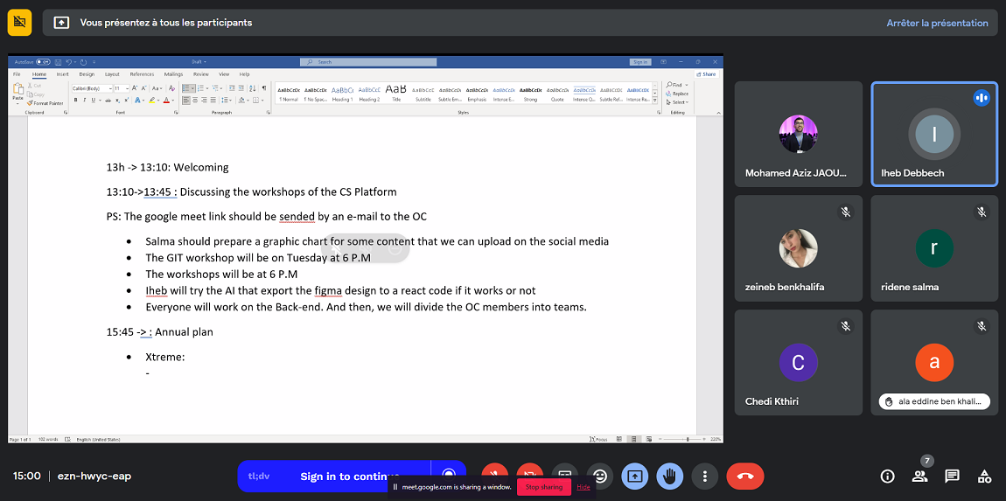Screen dimensions: 1006x501
Task: Toggle Show/Hide paragraph marks
Action: [x=263, y=88]
